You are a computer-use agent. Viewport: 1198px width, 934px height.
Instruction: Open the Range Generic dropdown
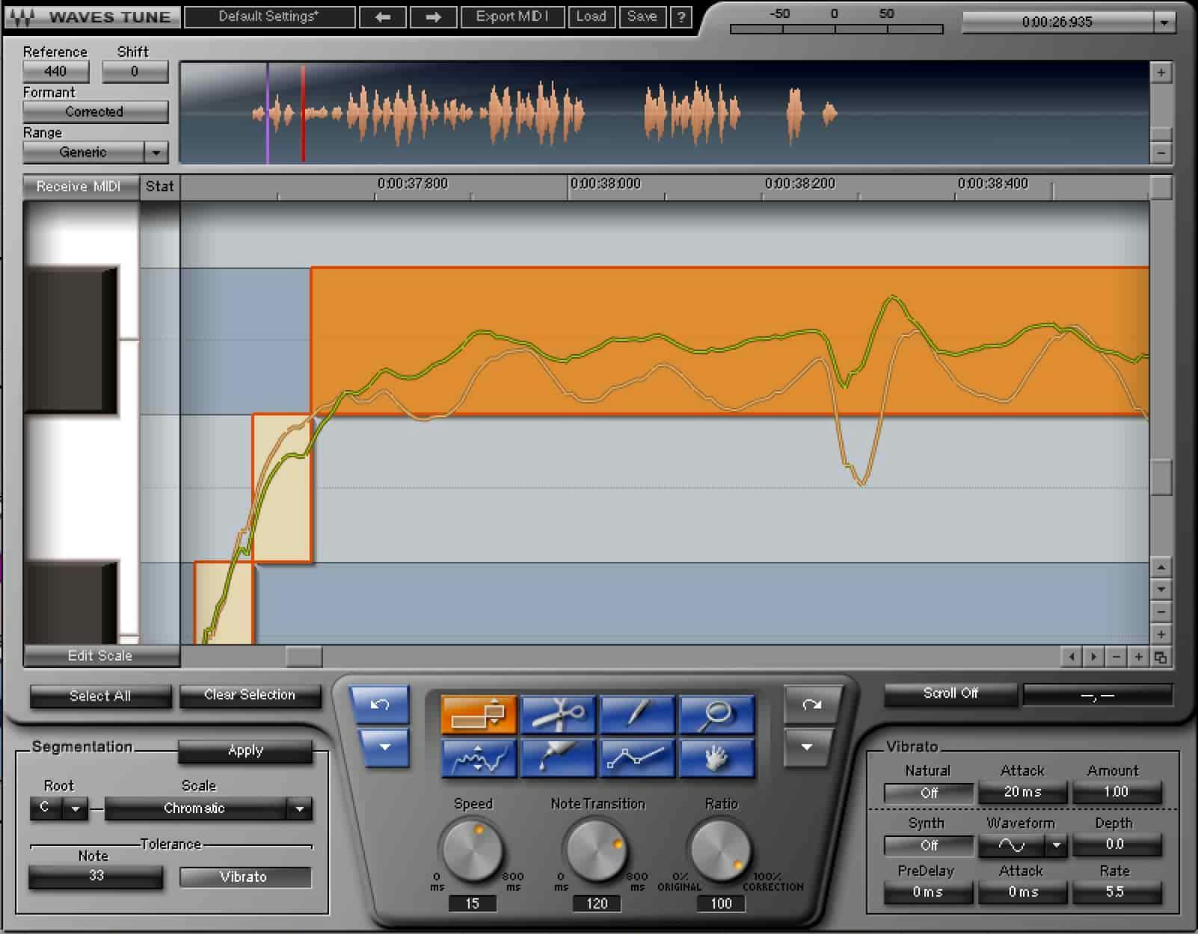[156, 152]
